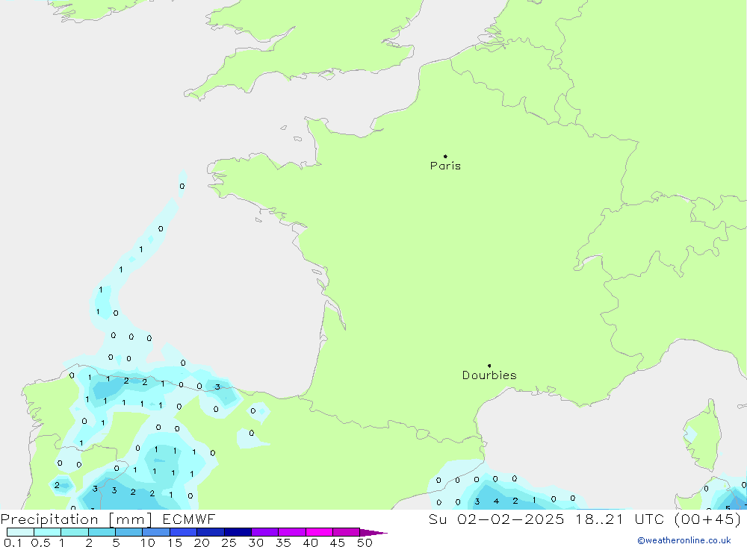The image size is (747, 547).
Task: Pick the 40–45 mm legend swatch
Action: [x=319, y=532]
